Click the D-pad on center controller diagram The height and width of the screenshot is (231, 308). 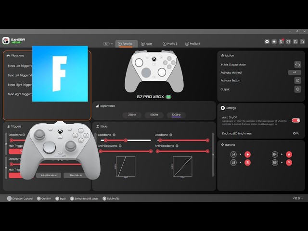click(146, 73)
